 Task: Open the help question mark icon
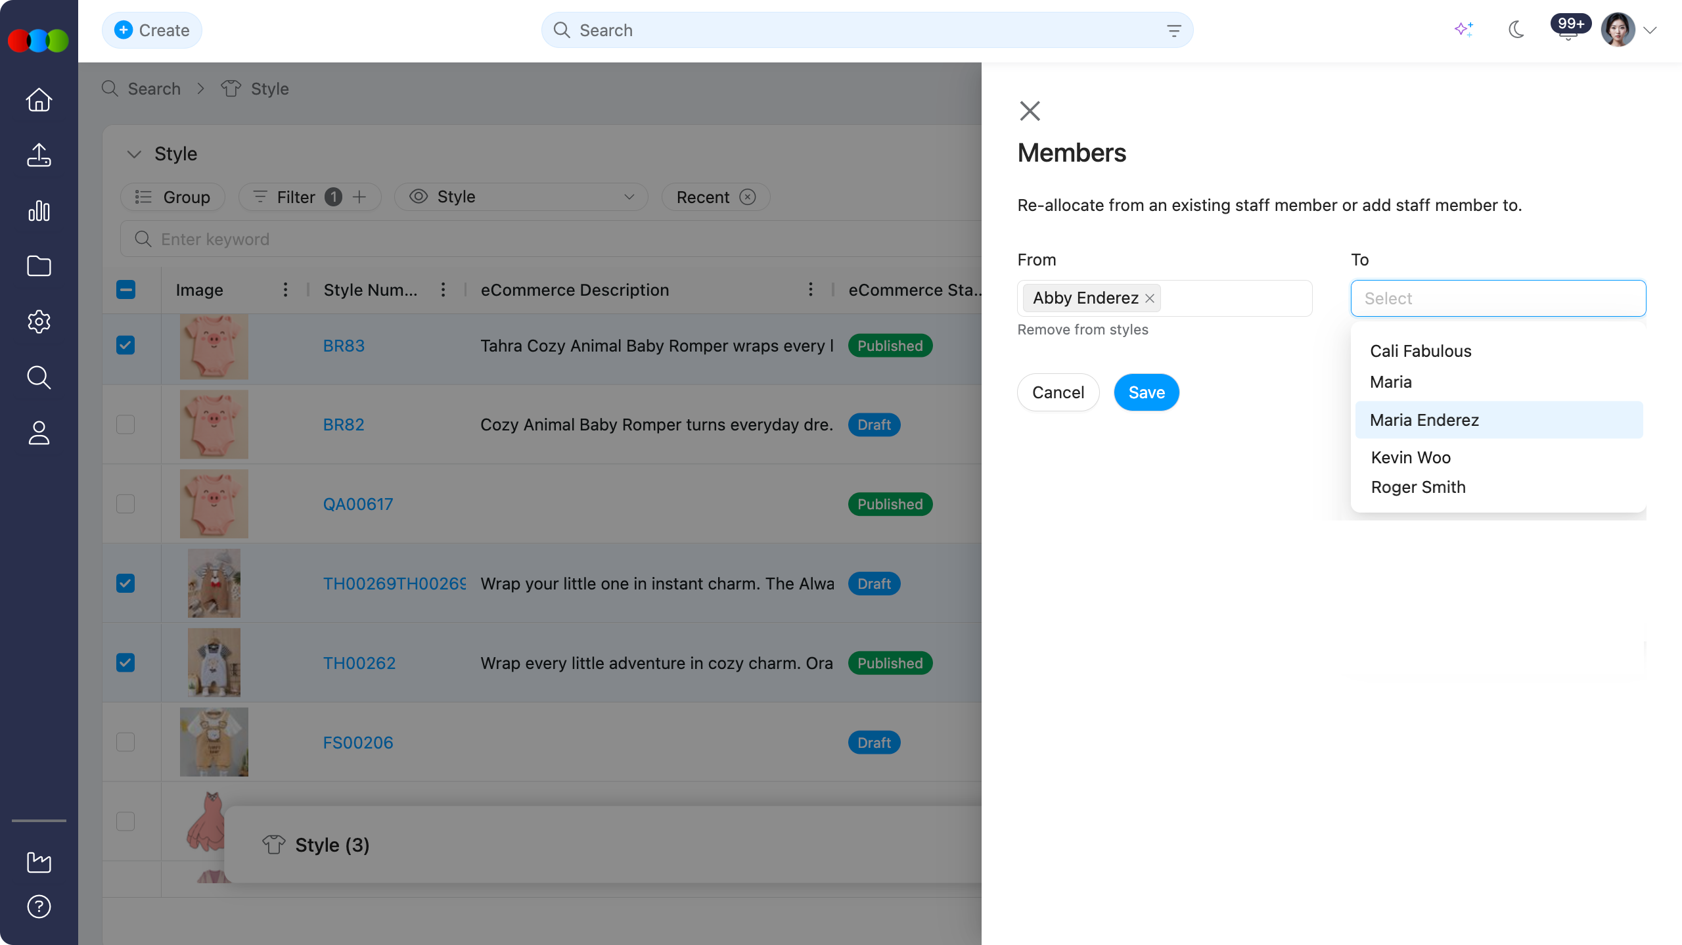point(39,906)
